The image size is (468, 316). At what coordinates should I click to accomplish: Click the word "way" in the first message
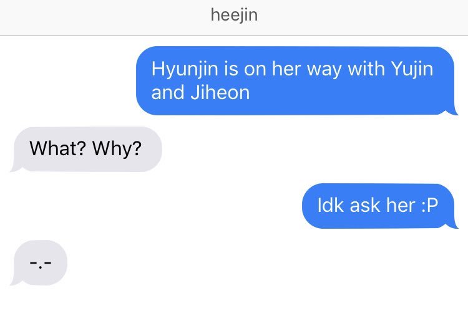pos(324,70)
